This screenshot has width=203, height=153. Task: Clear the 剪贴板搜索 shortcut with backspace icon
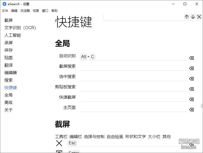point(191,89)
